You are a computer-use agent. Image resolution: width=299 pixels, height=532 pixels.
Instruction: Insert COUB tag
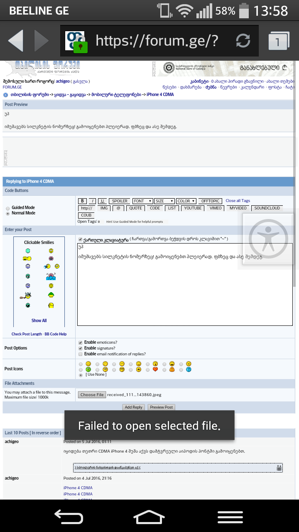86,215
